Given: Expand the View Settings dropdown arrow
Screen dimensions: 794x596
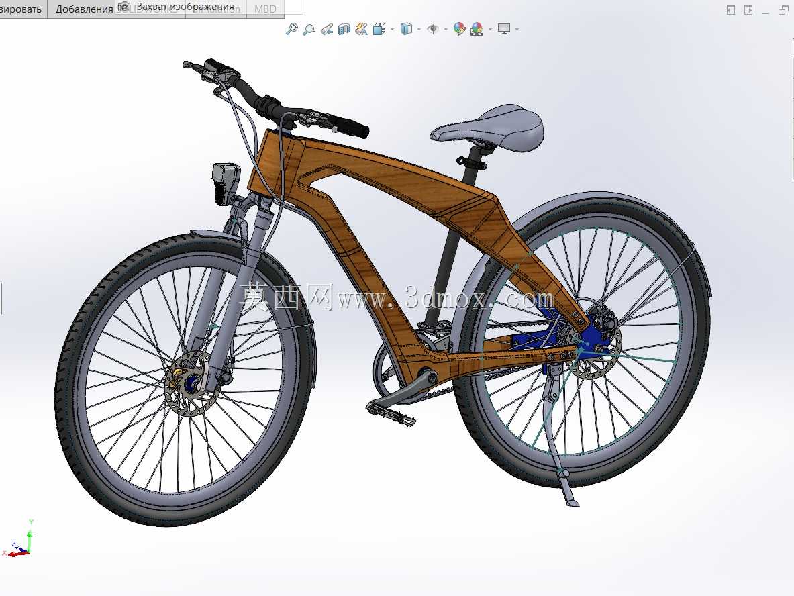Looking at the screenshot, I should pos(517,30).
